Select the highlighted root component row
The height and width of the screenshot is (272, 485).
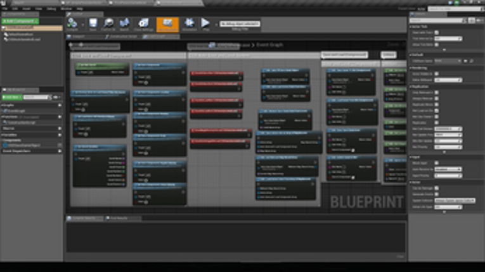pos(32,28)
